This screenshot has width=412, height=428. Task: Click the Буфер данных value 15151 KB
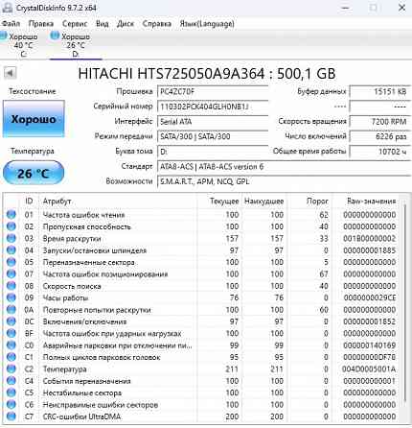(x=380, y=92)
